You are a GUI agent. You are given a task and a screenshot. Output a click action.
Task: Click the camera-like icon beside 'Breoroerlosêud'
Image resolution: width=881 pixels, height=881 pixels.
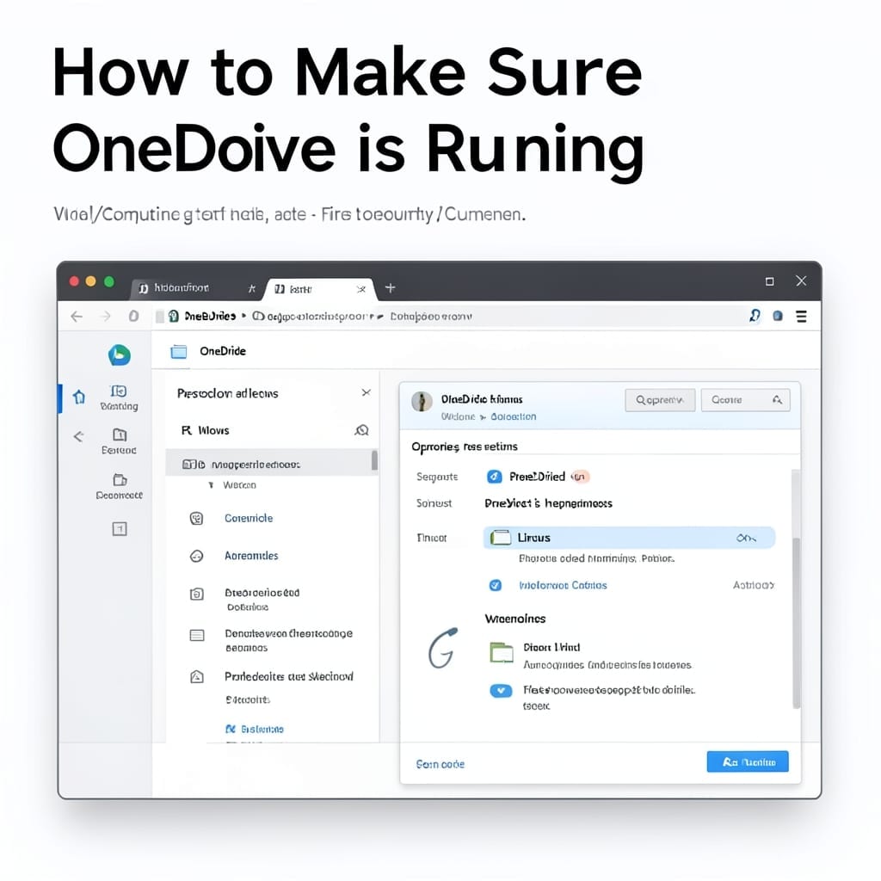click(x=197, y=594)
